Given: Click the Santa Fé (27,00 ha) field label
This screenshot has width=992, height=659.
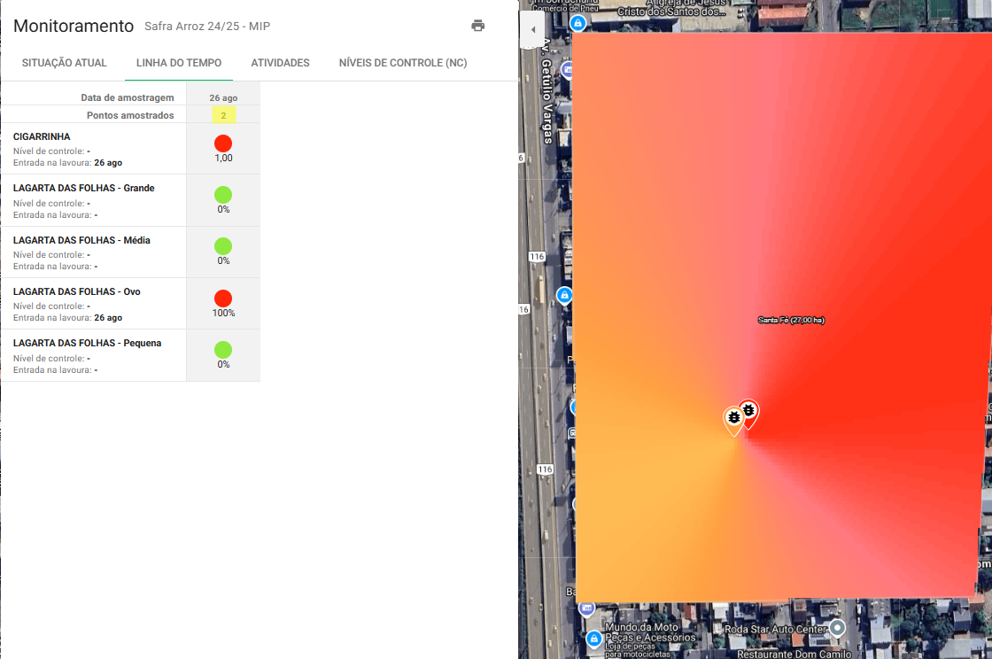Looking at the screenshot, I should tap(791, 320).
